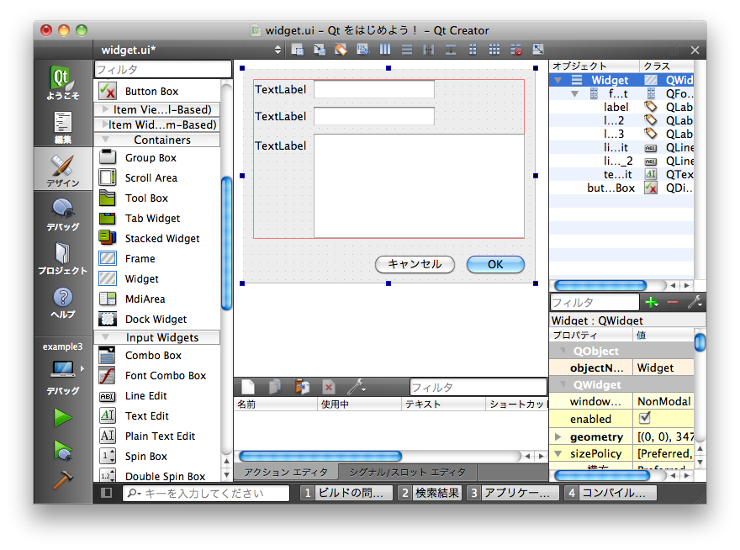Viewport: 740px width, 550px height.
Task: Click the break layout toolbar icon
Action: (516, 50)
